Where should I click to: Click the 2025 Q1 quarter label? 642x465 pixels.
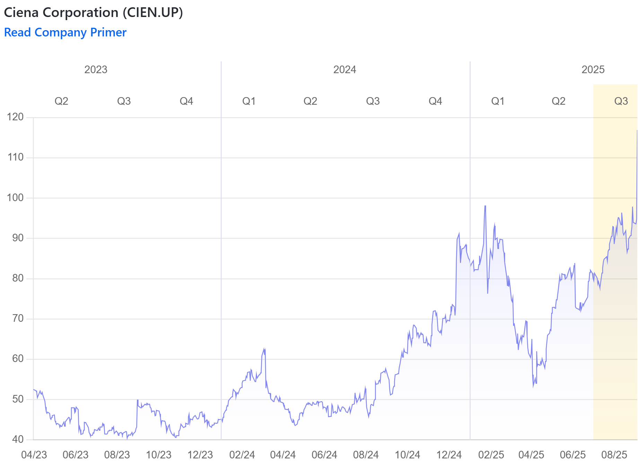[x=498, y=101]
